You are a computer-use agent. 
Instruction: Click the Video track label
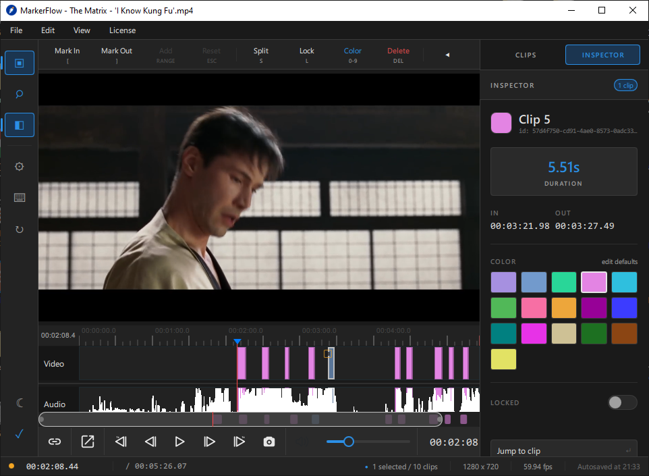(54, 364)
